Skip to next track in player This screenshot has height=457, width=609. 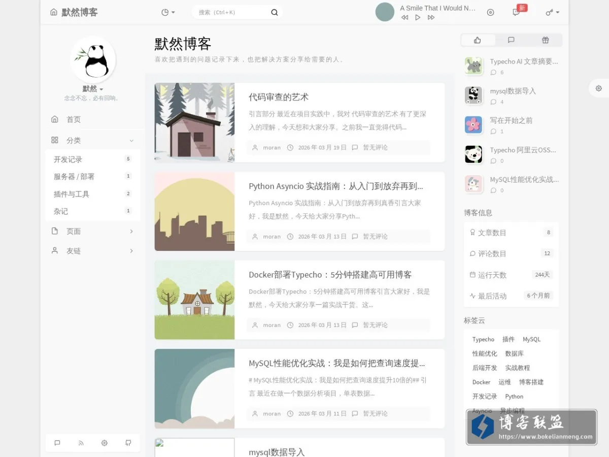tap(431, 17)
